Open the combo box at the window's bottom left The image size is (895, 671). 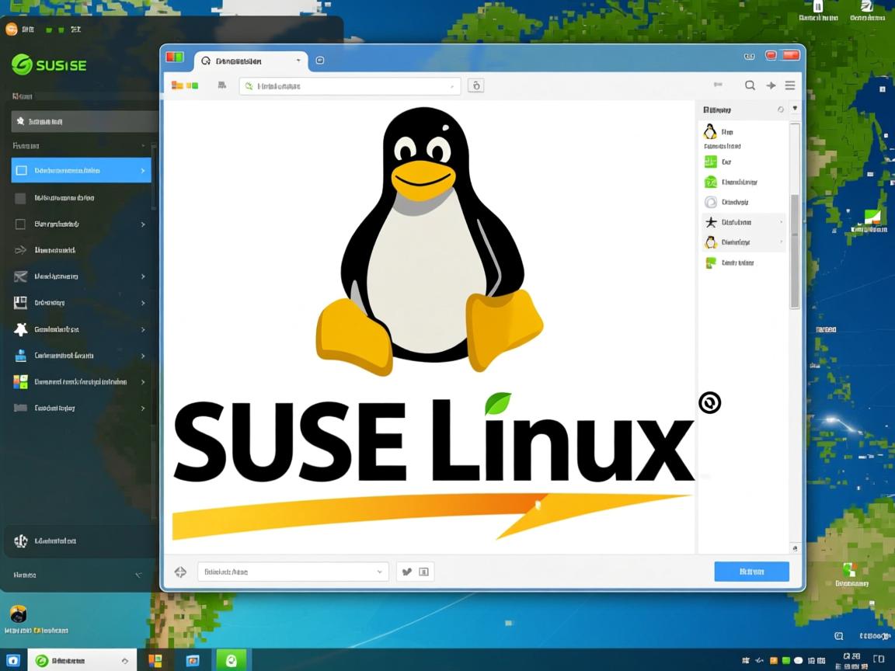click(x=291, y=572)
